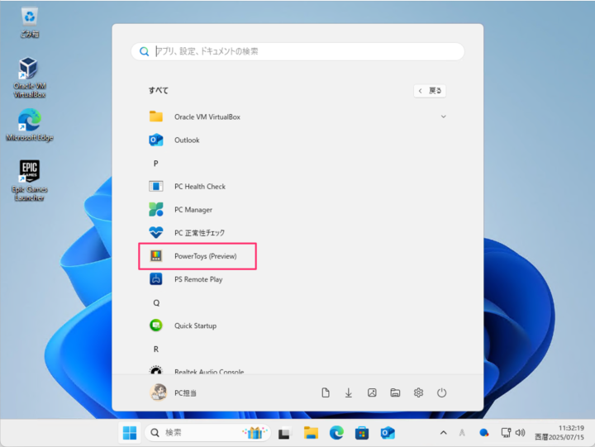Image resolution: width=595 pixels, height=447 pixels.
Task: Click the PS Remote Play icon
Action: 156,279
